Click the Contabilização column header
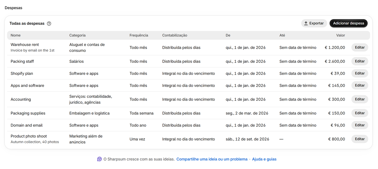The height and width of the screenshot is (169, 378). pos(175,35)
